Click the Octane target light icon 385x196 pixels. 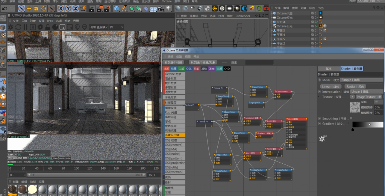click(222, 9)
